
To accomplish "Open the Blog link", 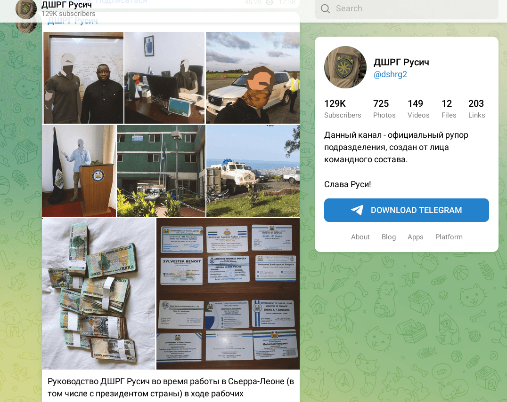I will click(388, 237).
